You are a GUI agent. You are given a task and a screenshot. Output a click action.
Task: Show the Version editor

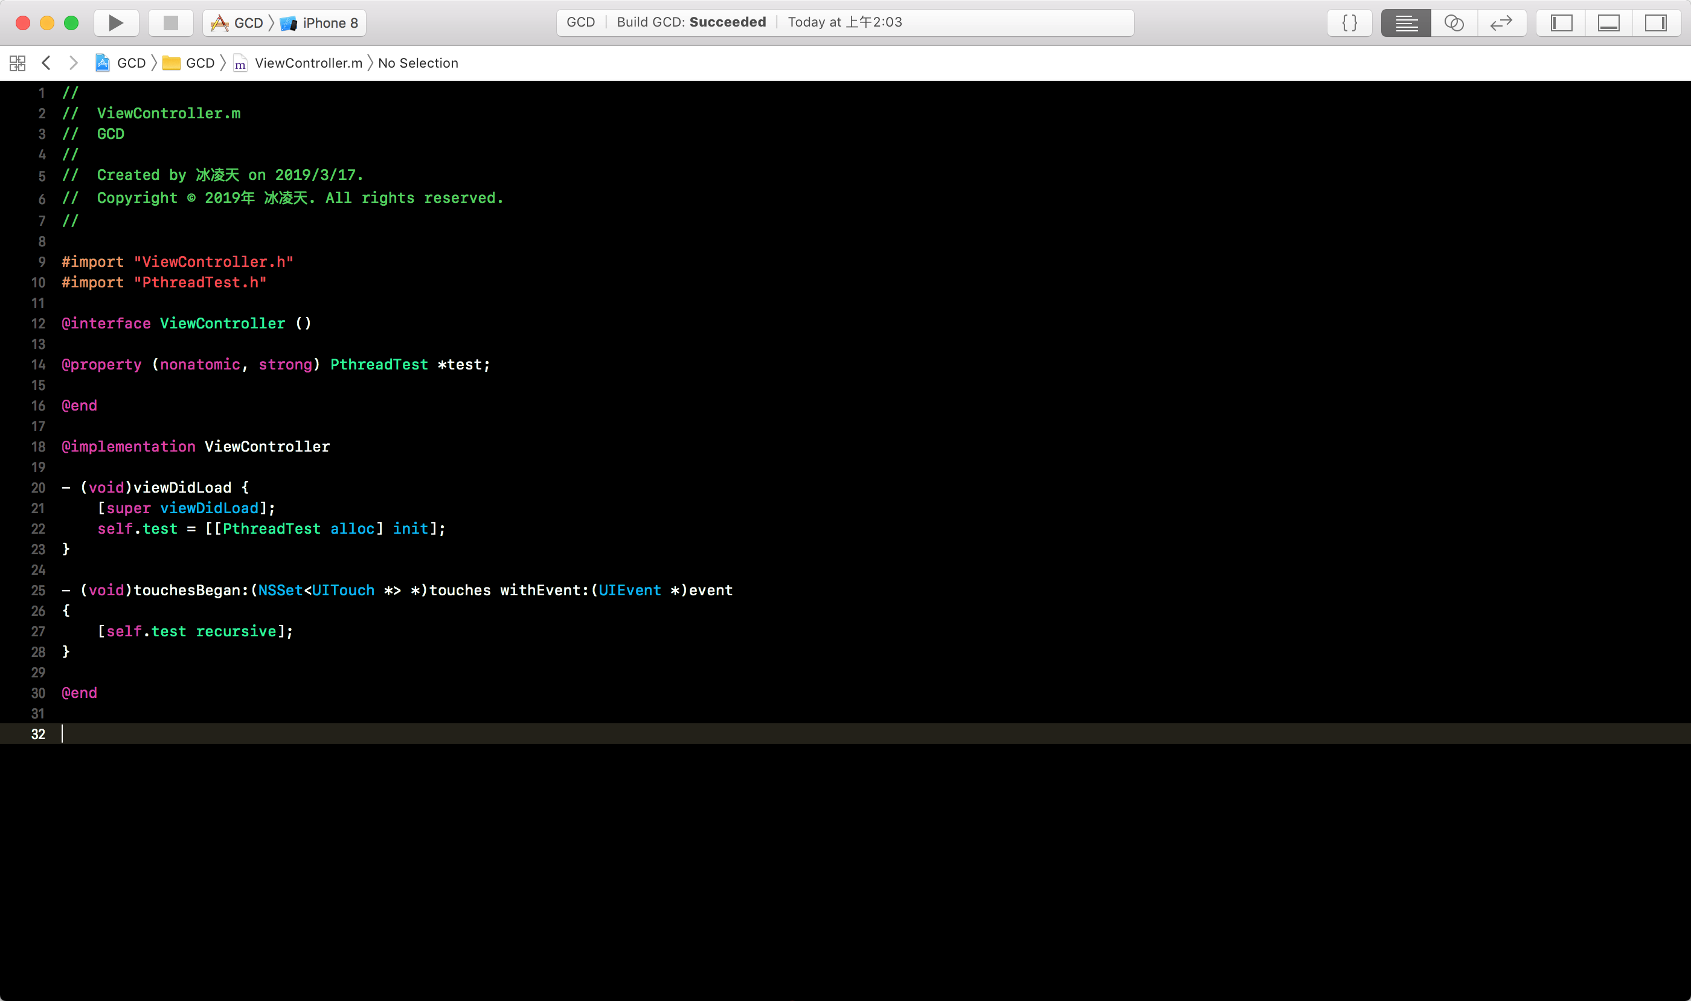1501,23
